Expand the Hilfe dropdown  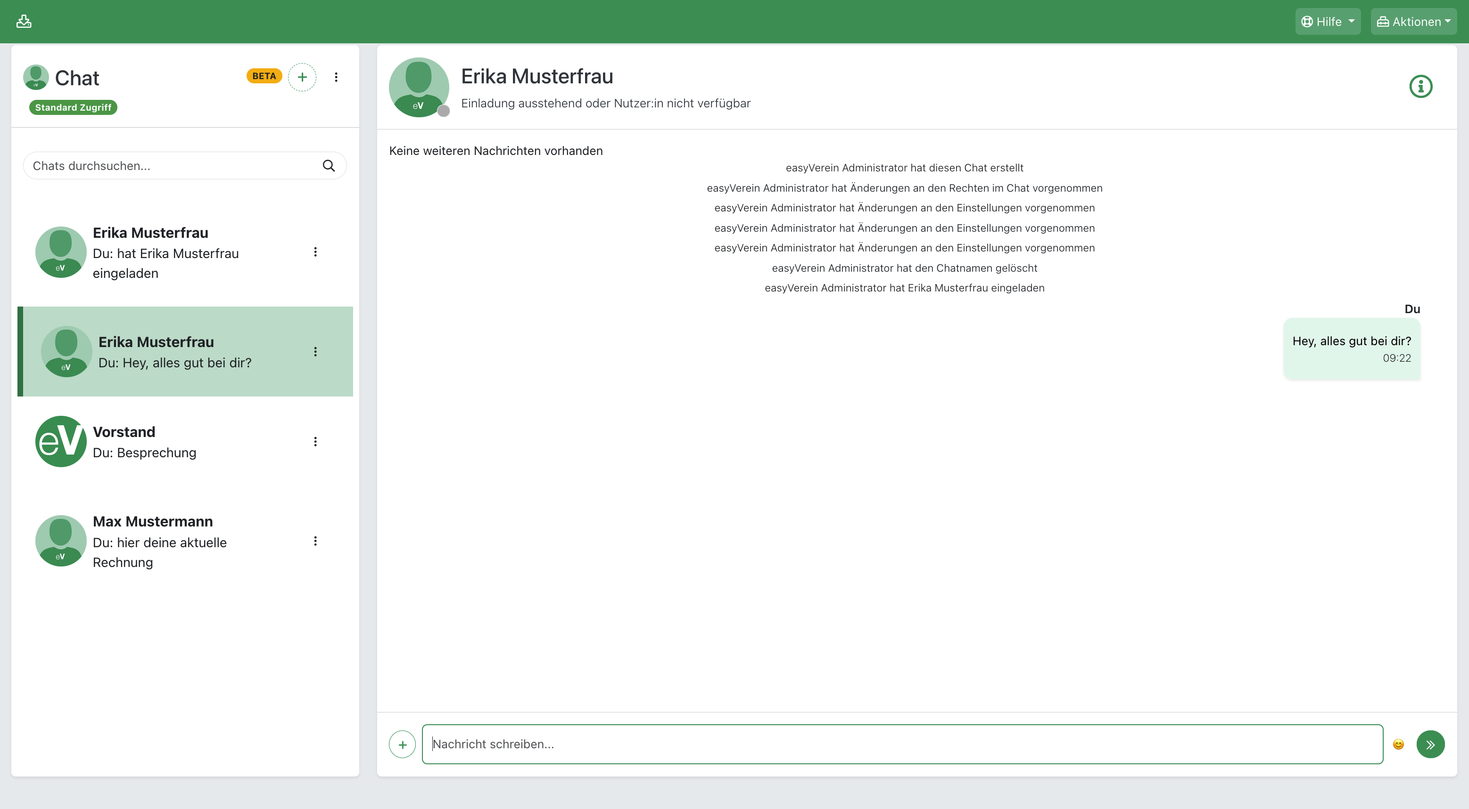[1328, 22]
